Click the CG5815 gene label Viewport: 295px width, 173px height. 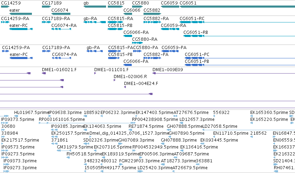[116, 3]
